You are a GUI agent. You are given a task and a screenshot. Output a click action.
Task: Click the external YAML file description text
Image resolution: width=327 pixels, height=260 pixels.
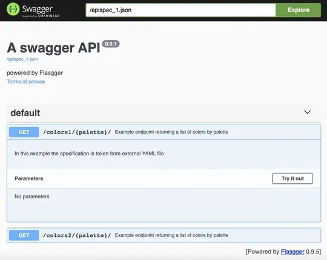click(89, 154)
